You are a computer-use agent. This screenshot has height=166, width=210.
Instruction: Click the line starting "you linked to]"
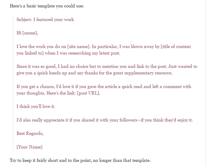68,53
